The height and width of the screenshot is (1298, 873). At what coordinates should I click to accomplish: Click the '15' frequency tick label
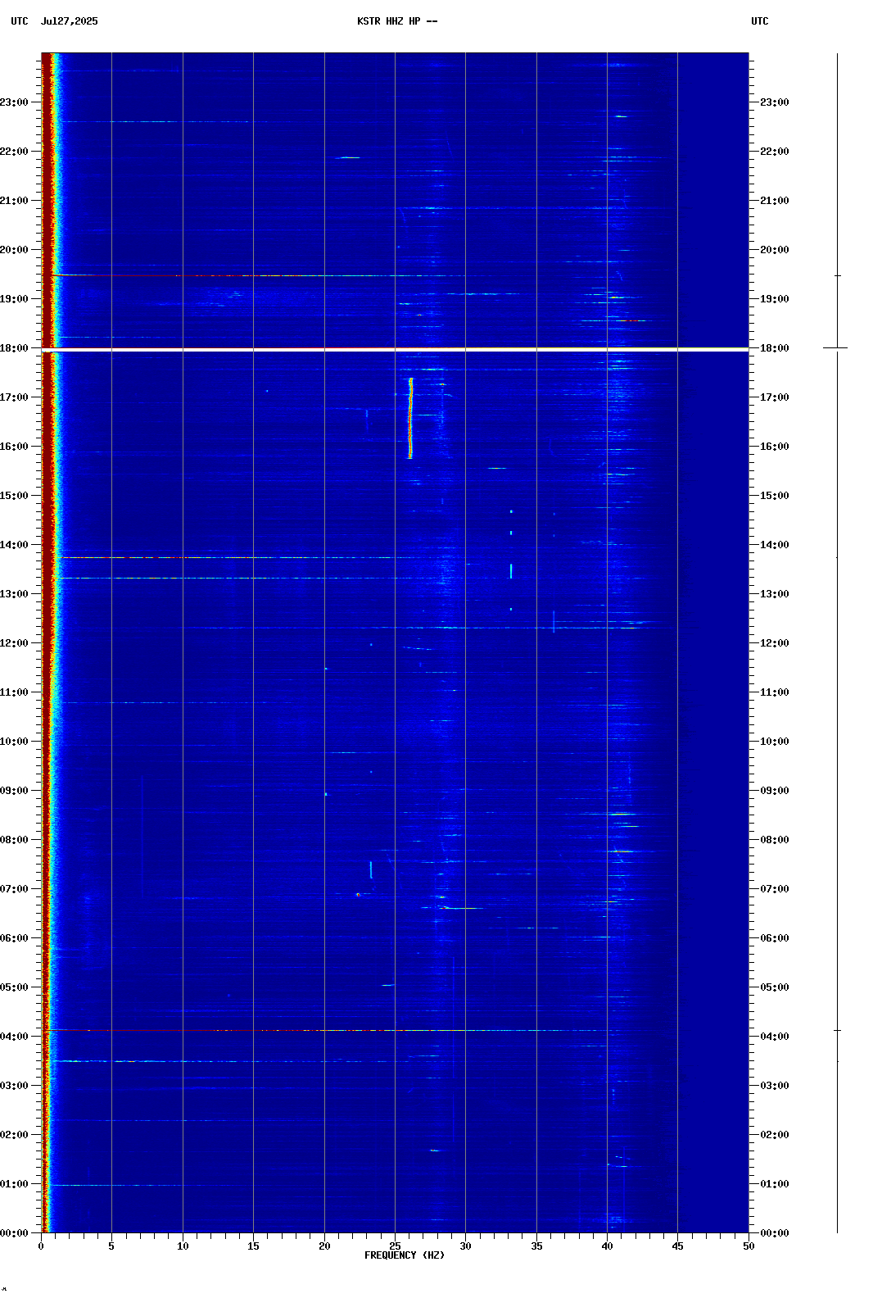(x=253, y=1246)
